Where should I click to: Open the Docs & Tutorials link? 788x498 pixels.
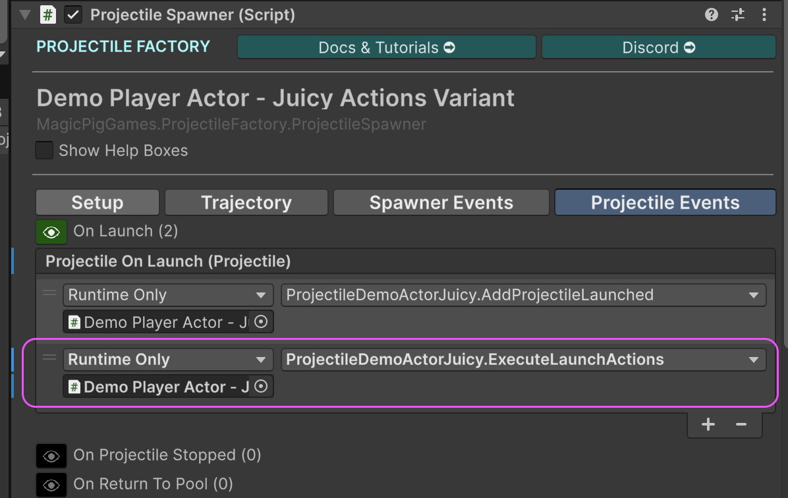(386, 47)
